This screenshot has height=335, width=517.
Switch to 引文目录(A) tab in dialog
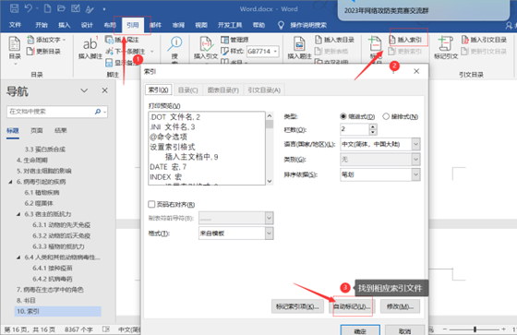coord(264,90)
